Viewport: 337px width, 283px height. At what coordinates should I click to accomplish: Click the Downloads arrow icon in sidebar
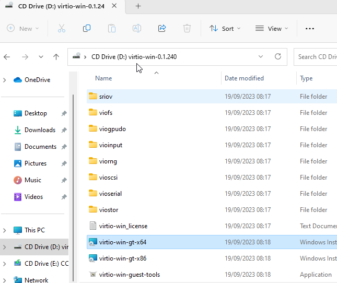[18, 130]
